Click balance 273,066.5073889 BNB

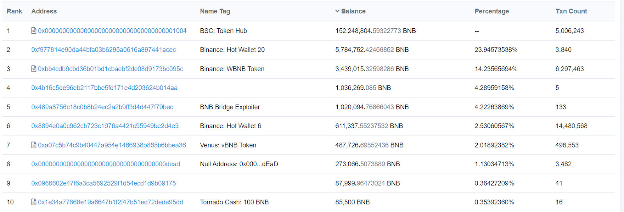[368, 164]
